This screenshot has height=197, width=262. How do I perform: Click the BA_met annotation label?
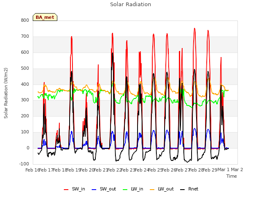pyautogui.click(x=45, y=17)
